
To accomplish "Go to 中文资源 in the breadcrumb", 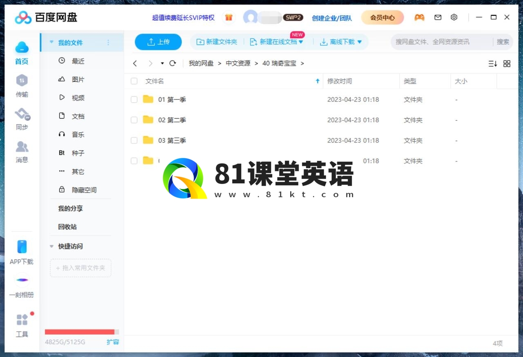I will pos(238,63).
